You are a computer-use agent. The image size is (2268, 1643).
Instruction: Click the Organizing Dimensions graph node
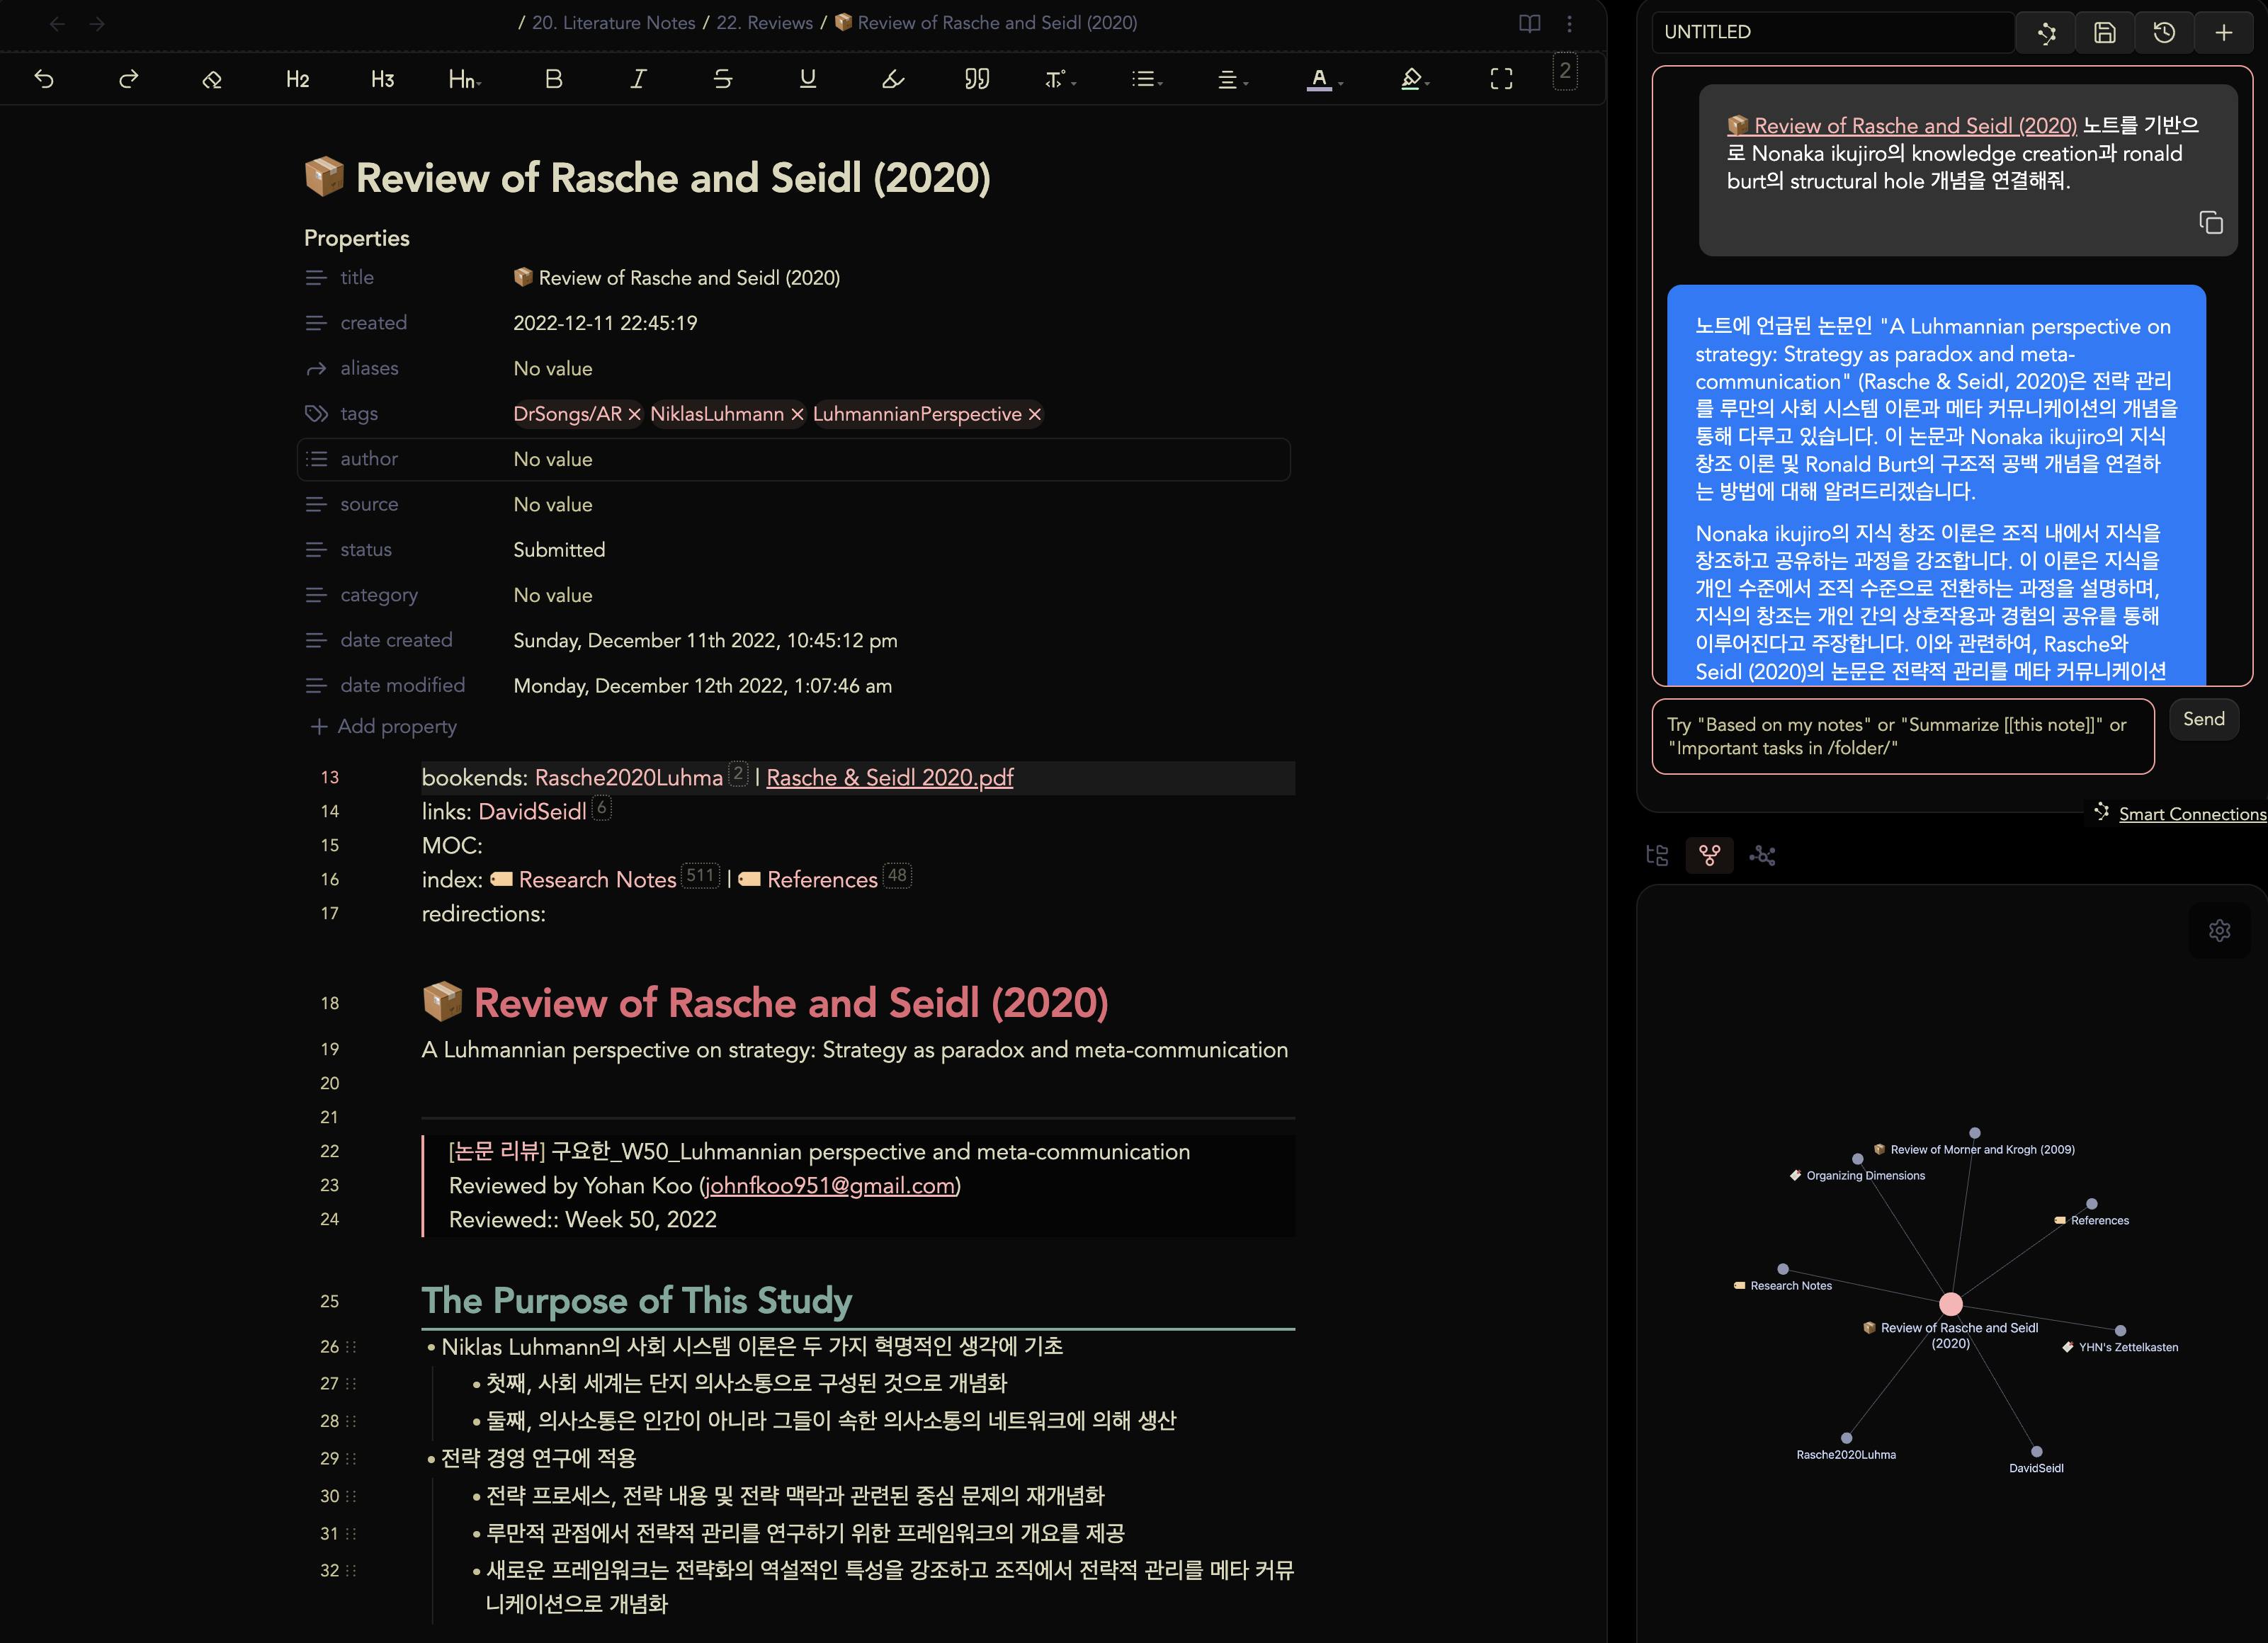coord(1858,1160)
